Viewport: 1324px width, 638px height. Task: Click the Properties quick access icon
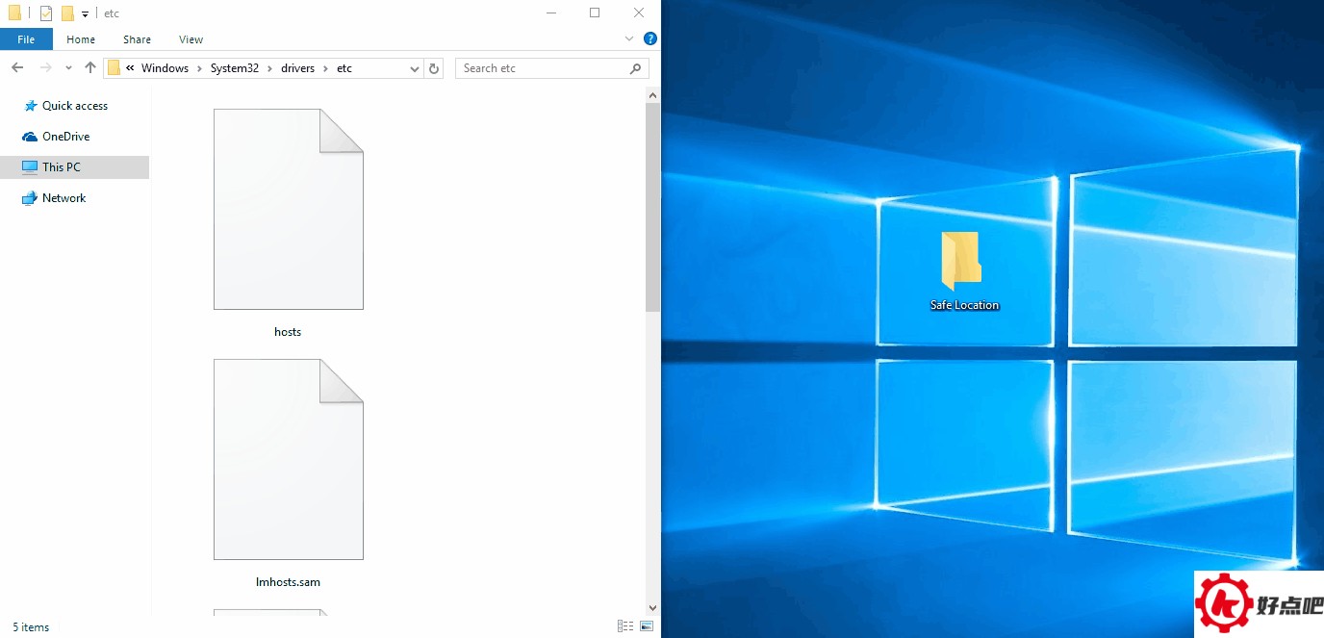(46, 13)
